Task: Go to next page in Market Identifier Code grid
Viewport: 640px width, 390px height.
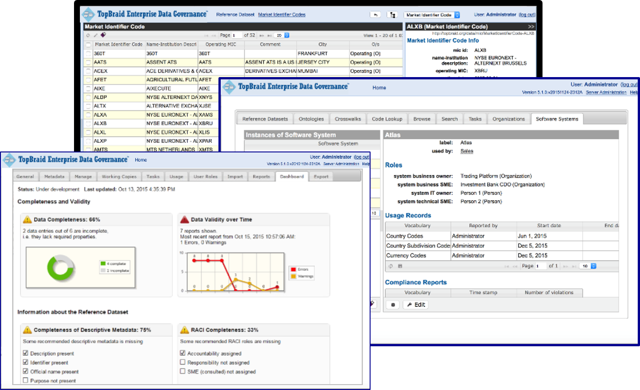Action: tap(262, 35)
